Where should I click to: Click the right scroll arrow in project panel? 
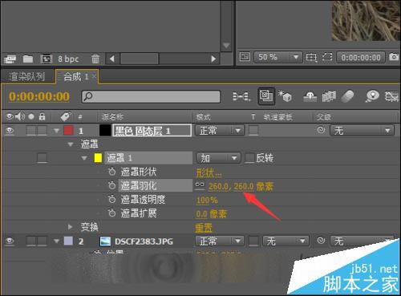click(213, 59)
